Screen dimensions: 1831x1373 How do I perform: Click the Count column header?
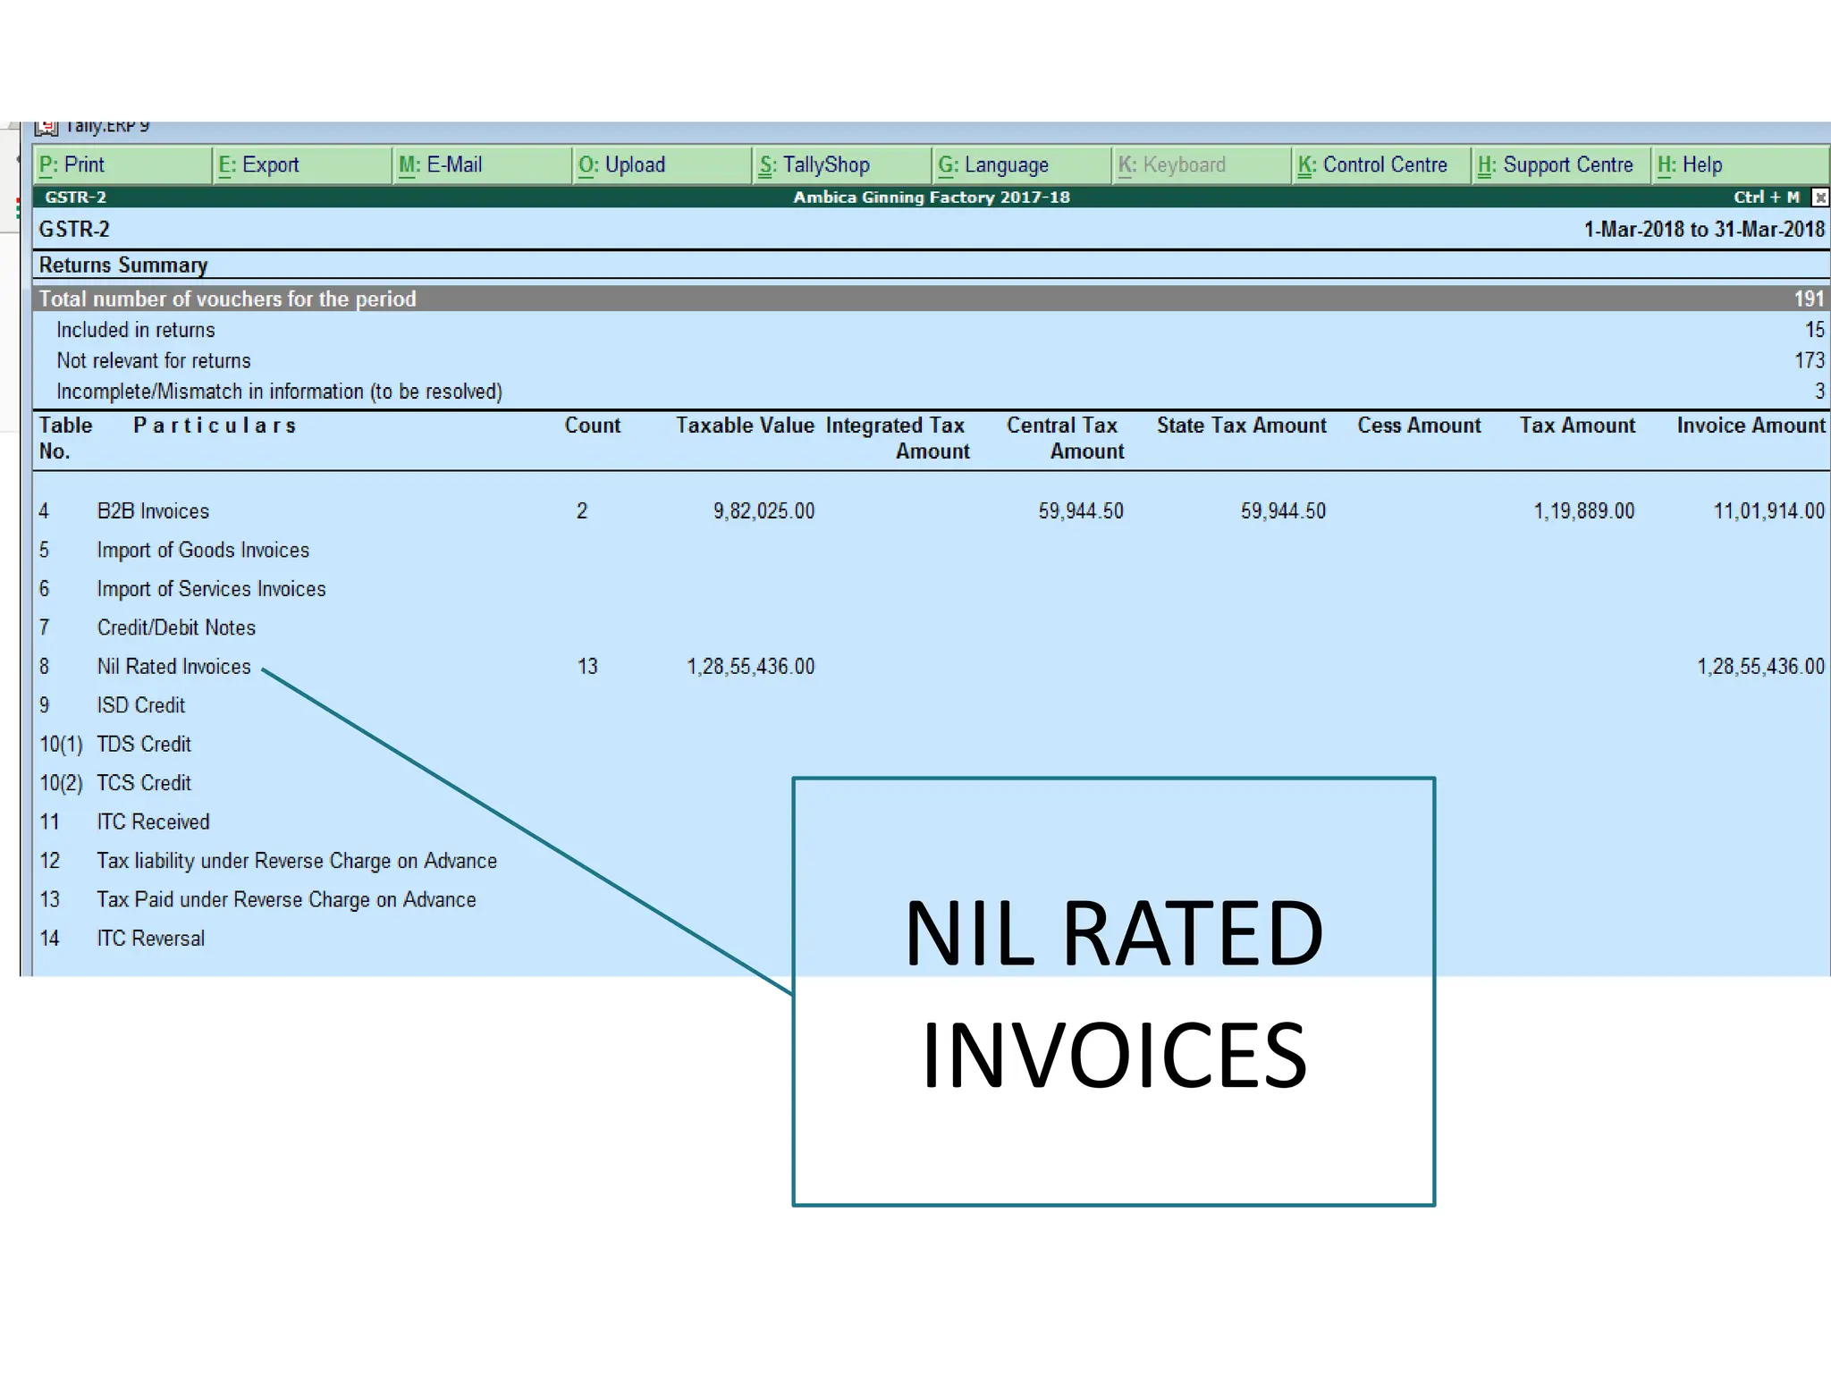pos(592,425)
